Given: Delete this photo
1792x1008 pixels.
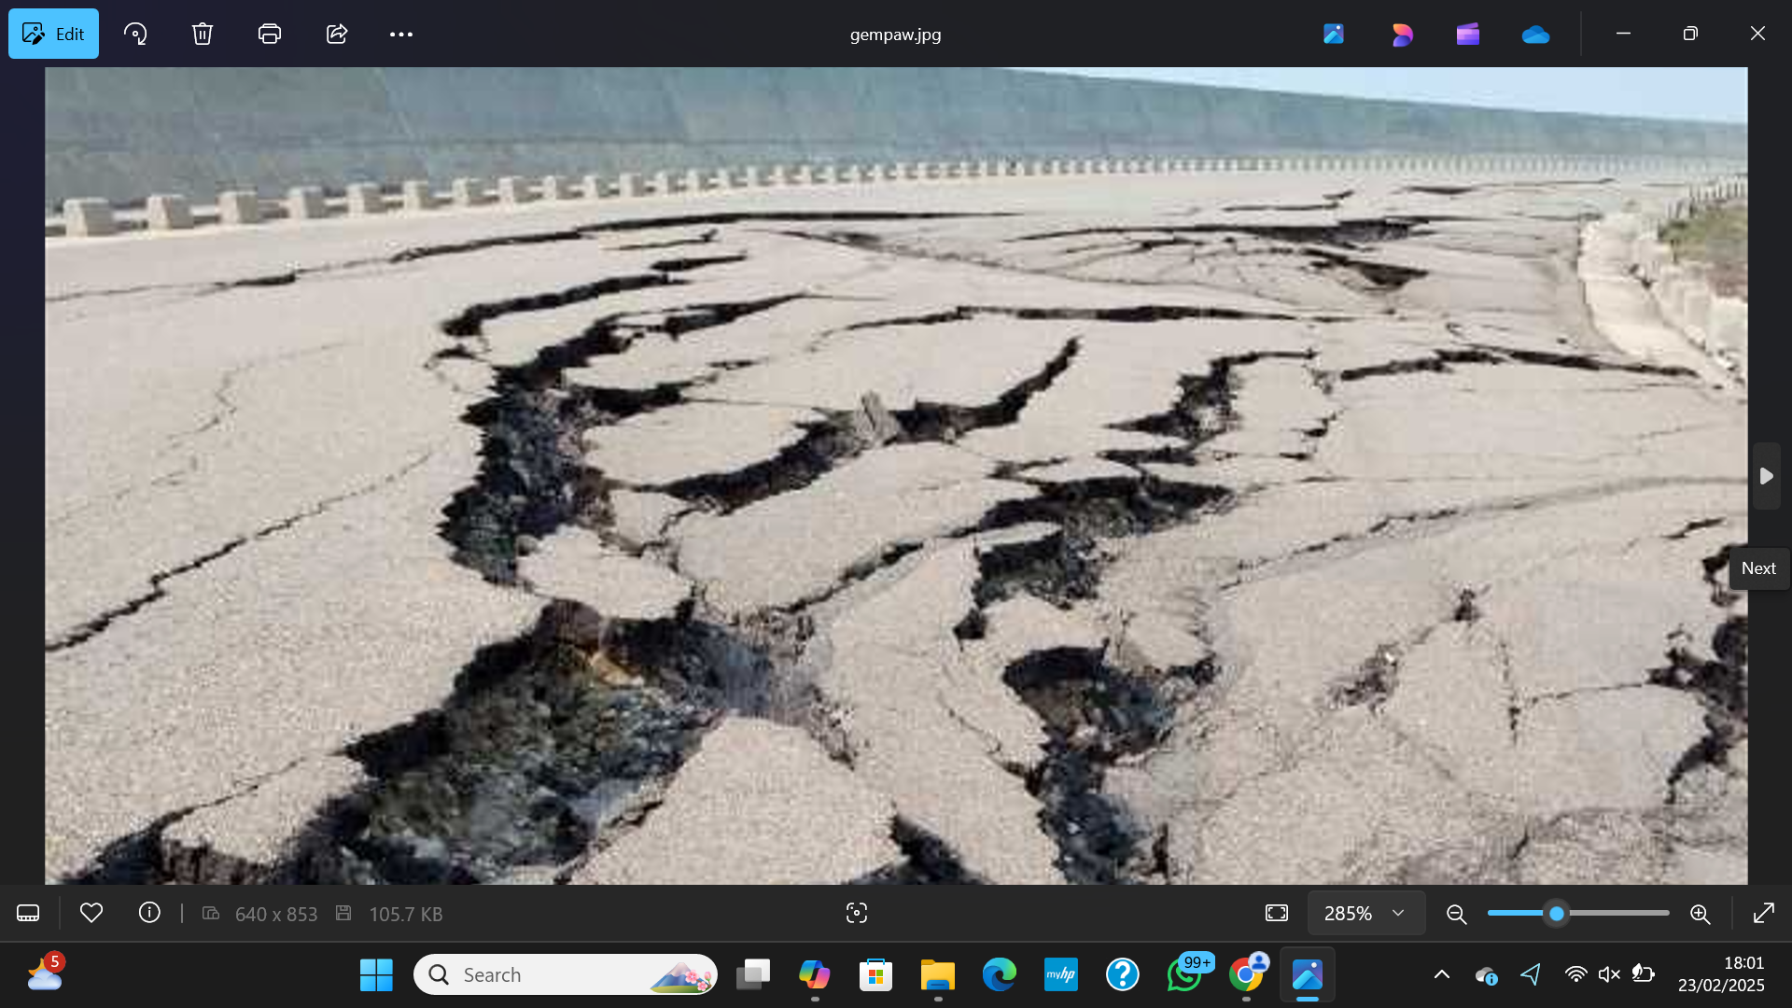Looking at the screenshot, I should click(x=203, y=34).
